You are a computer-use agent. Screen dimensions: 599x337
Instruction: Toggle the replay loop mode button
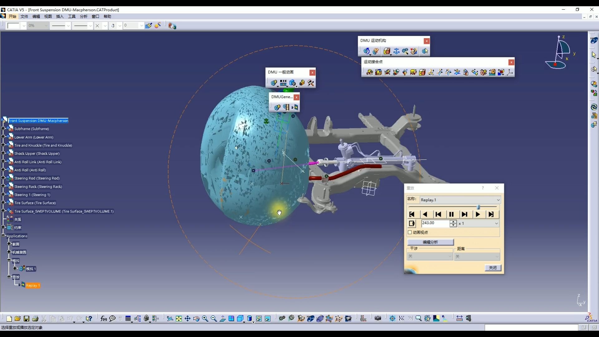412,223
